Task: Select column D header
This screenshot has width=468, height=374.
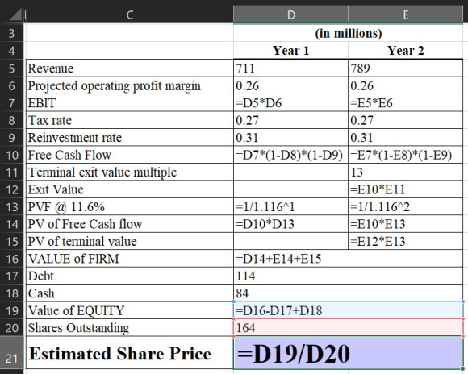Action: 290,15
